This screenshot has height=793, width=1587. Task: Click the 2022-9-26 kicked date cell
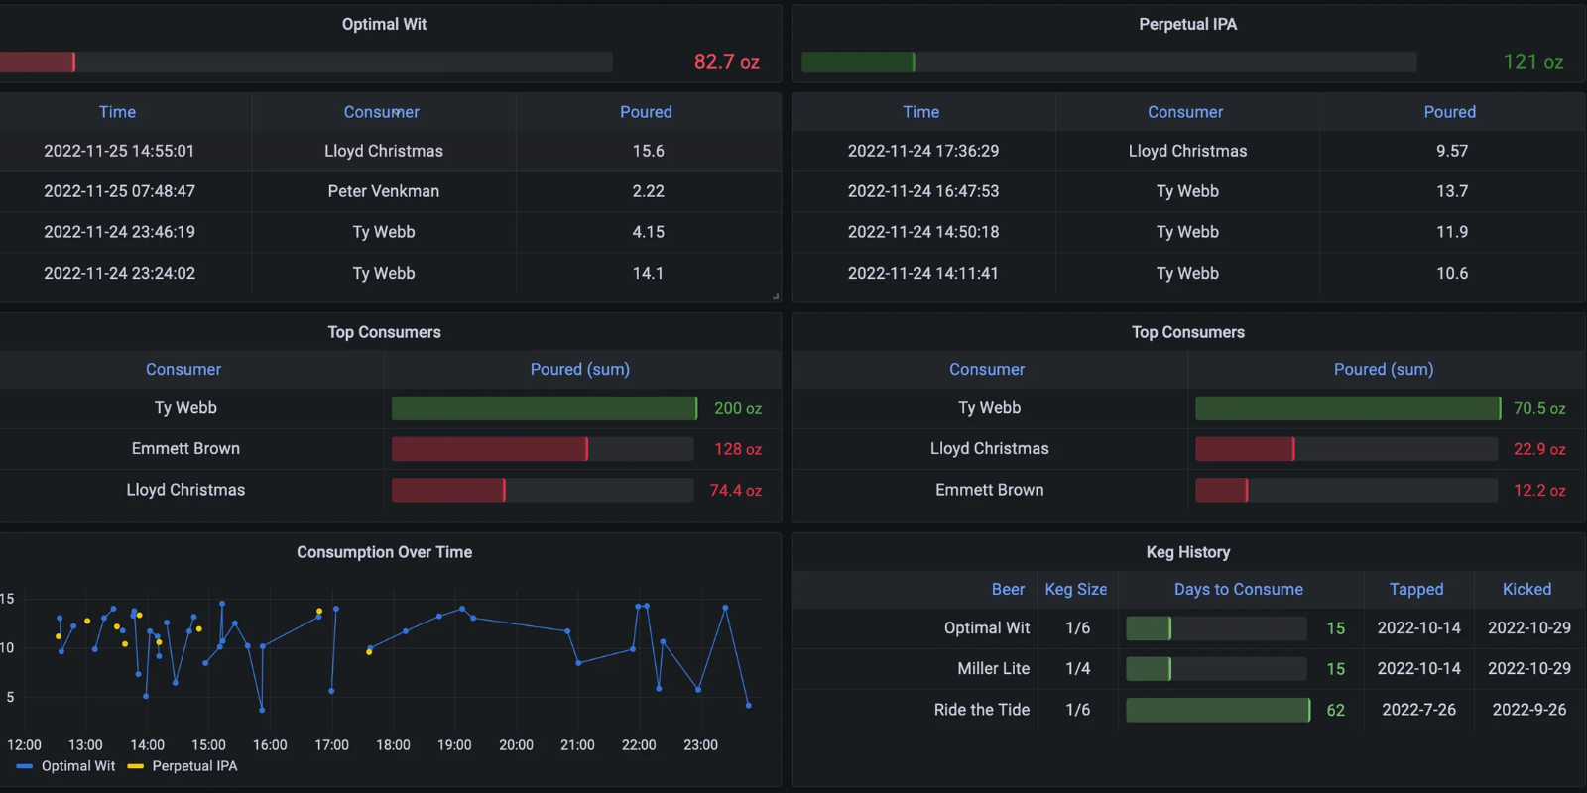pos(1528,710)
